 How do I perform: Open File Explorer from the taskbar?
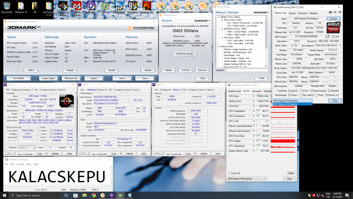(x=84, y=195)
